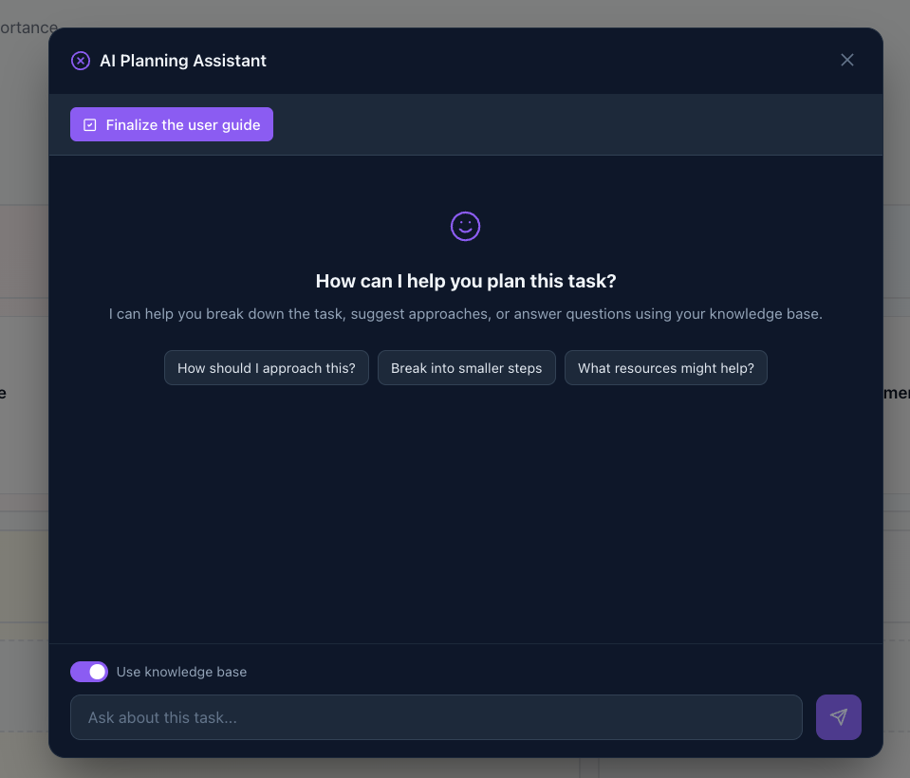Click the description text mentioning knowledge base
Viewport: 910px width, 778px height.
pos(465,313)
